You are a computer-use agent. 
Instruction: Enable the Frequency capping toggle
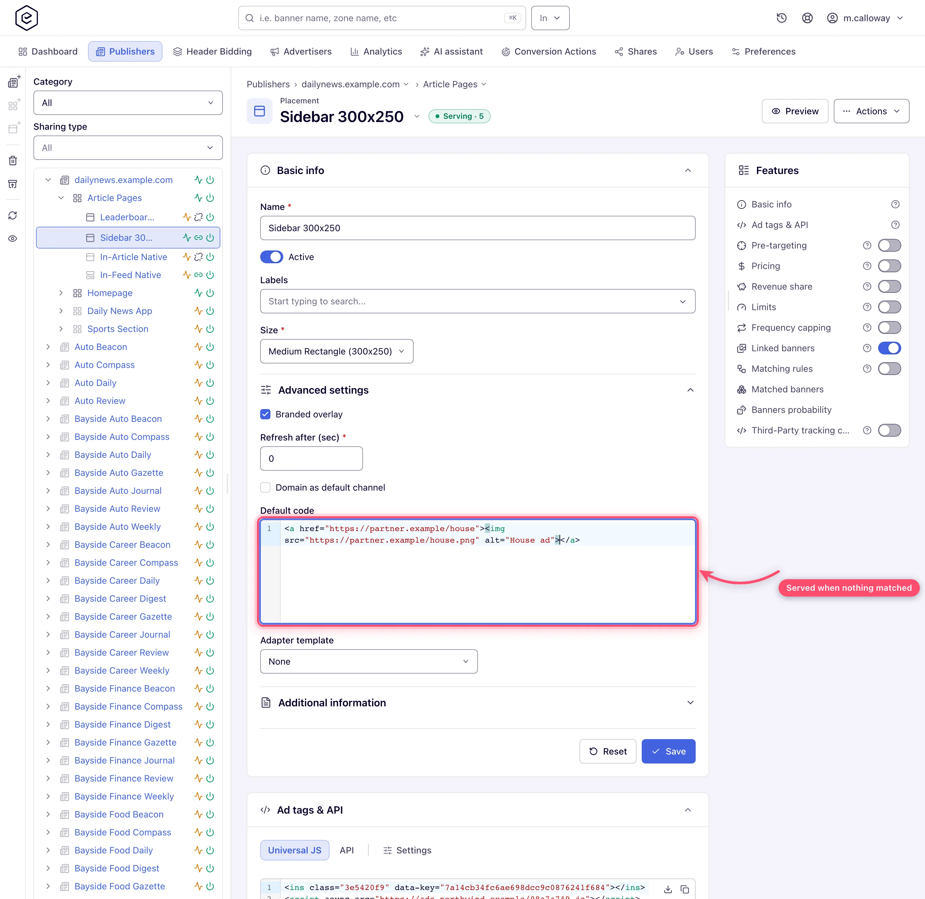tap(890, 328)
